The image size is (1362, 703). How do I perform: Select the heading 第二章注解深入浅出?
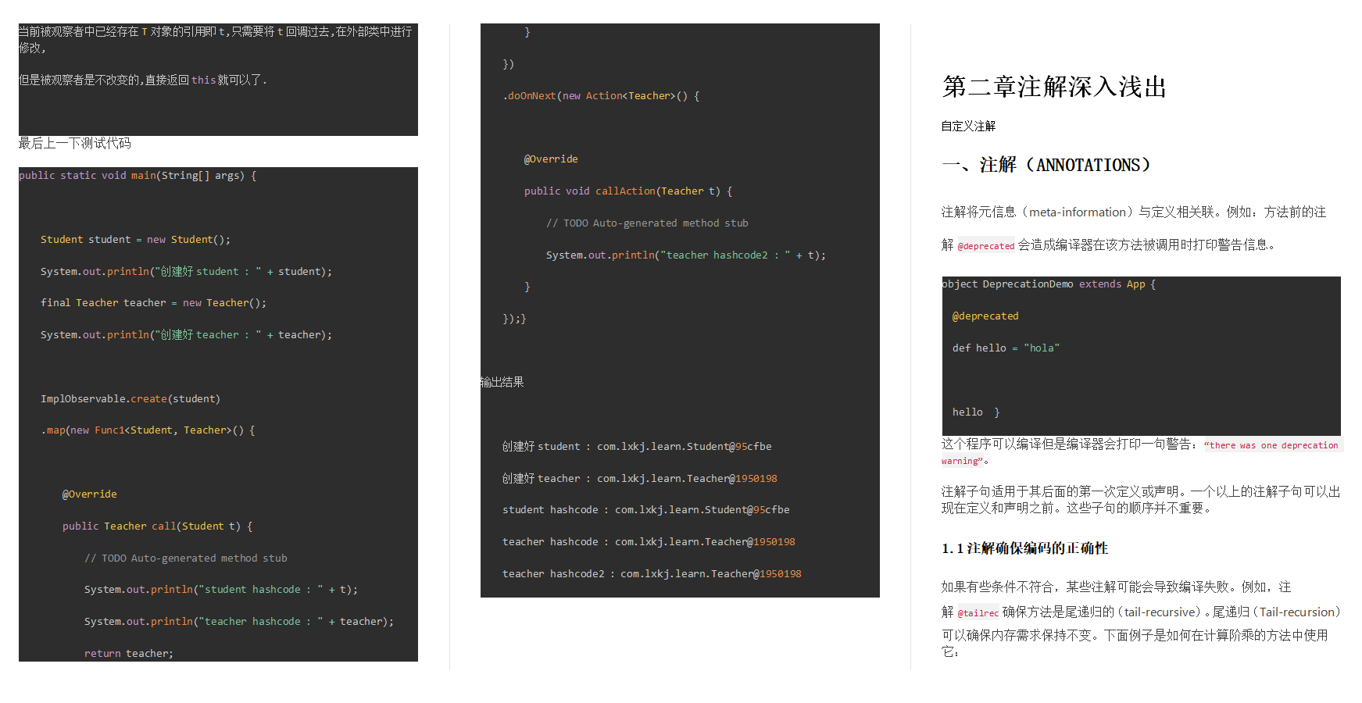click(1053, 87)
